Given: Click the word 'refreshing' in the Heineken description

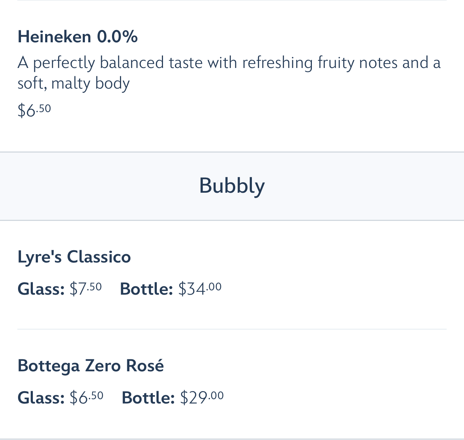Looking at the screenshot, I should click(277, 63).
